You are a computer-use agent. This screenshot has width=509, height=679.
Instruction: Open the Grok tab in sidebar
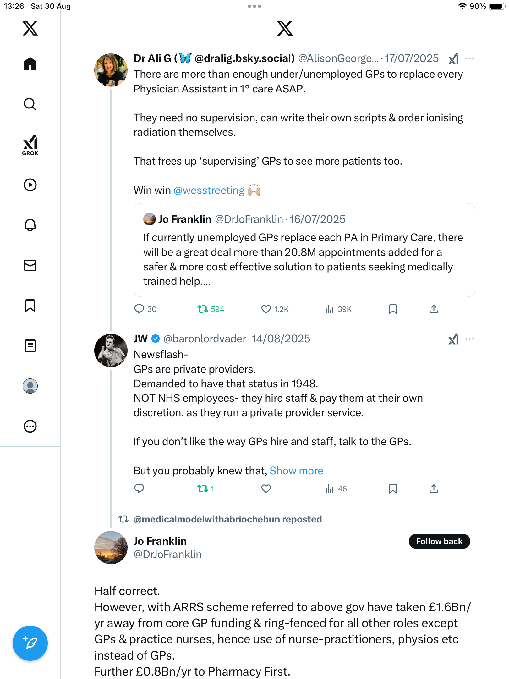[x=30, y=145]
